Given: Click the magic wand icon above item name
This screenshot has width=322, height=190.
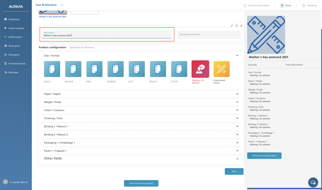Looking at the screenshot, I should [x=232, y=26].
